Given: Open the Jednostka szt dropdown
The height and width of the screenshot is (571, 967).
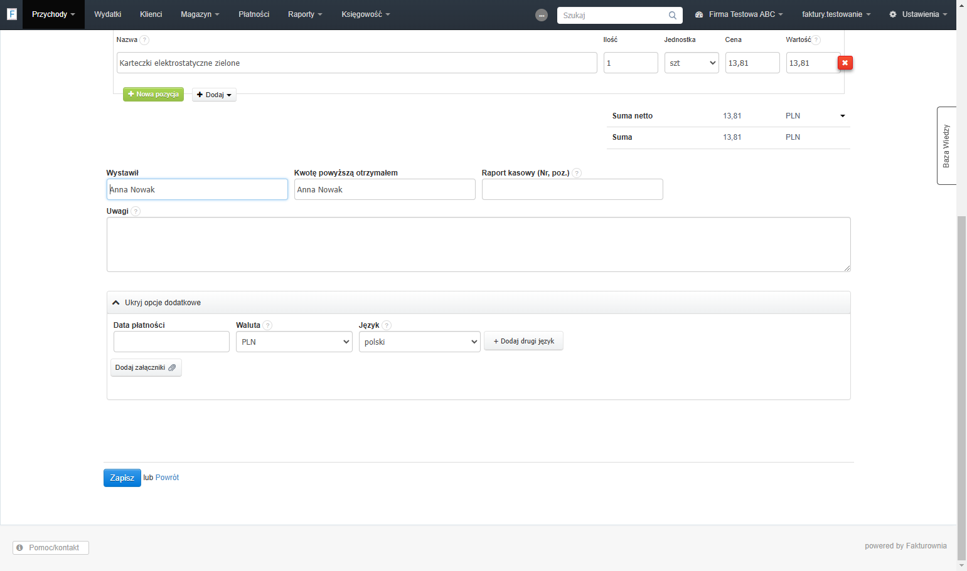Looking at the screenshot, I should (x=692, y=63).
